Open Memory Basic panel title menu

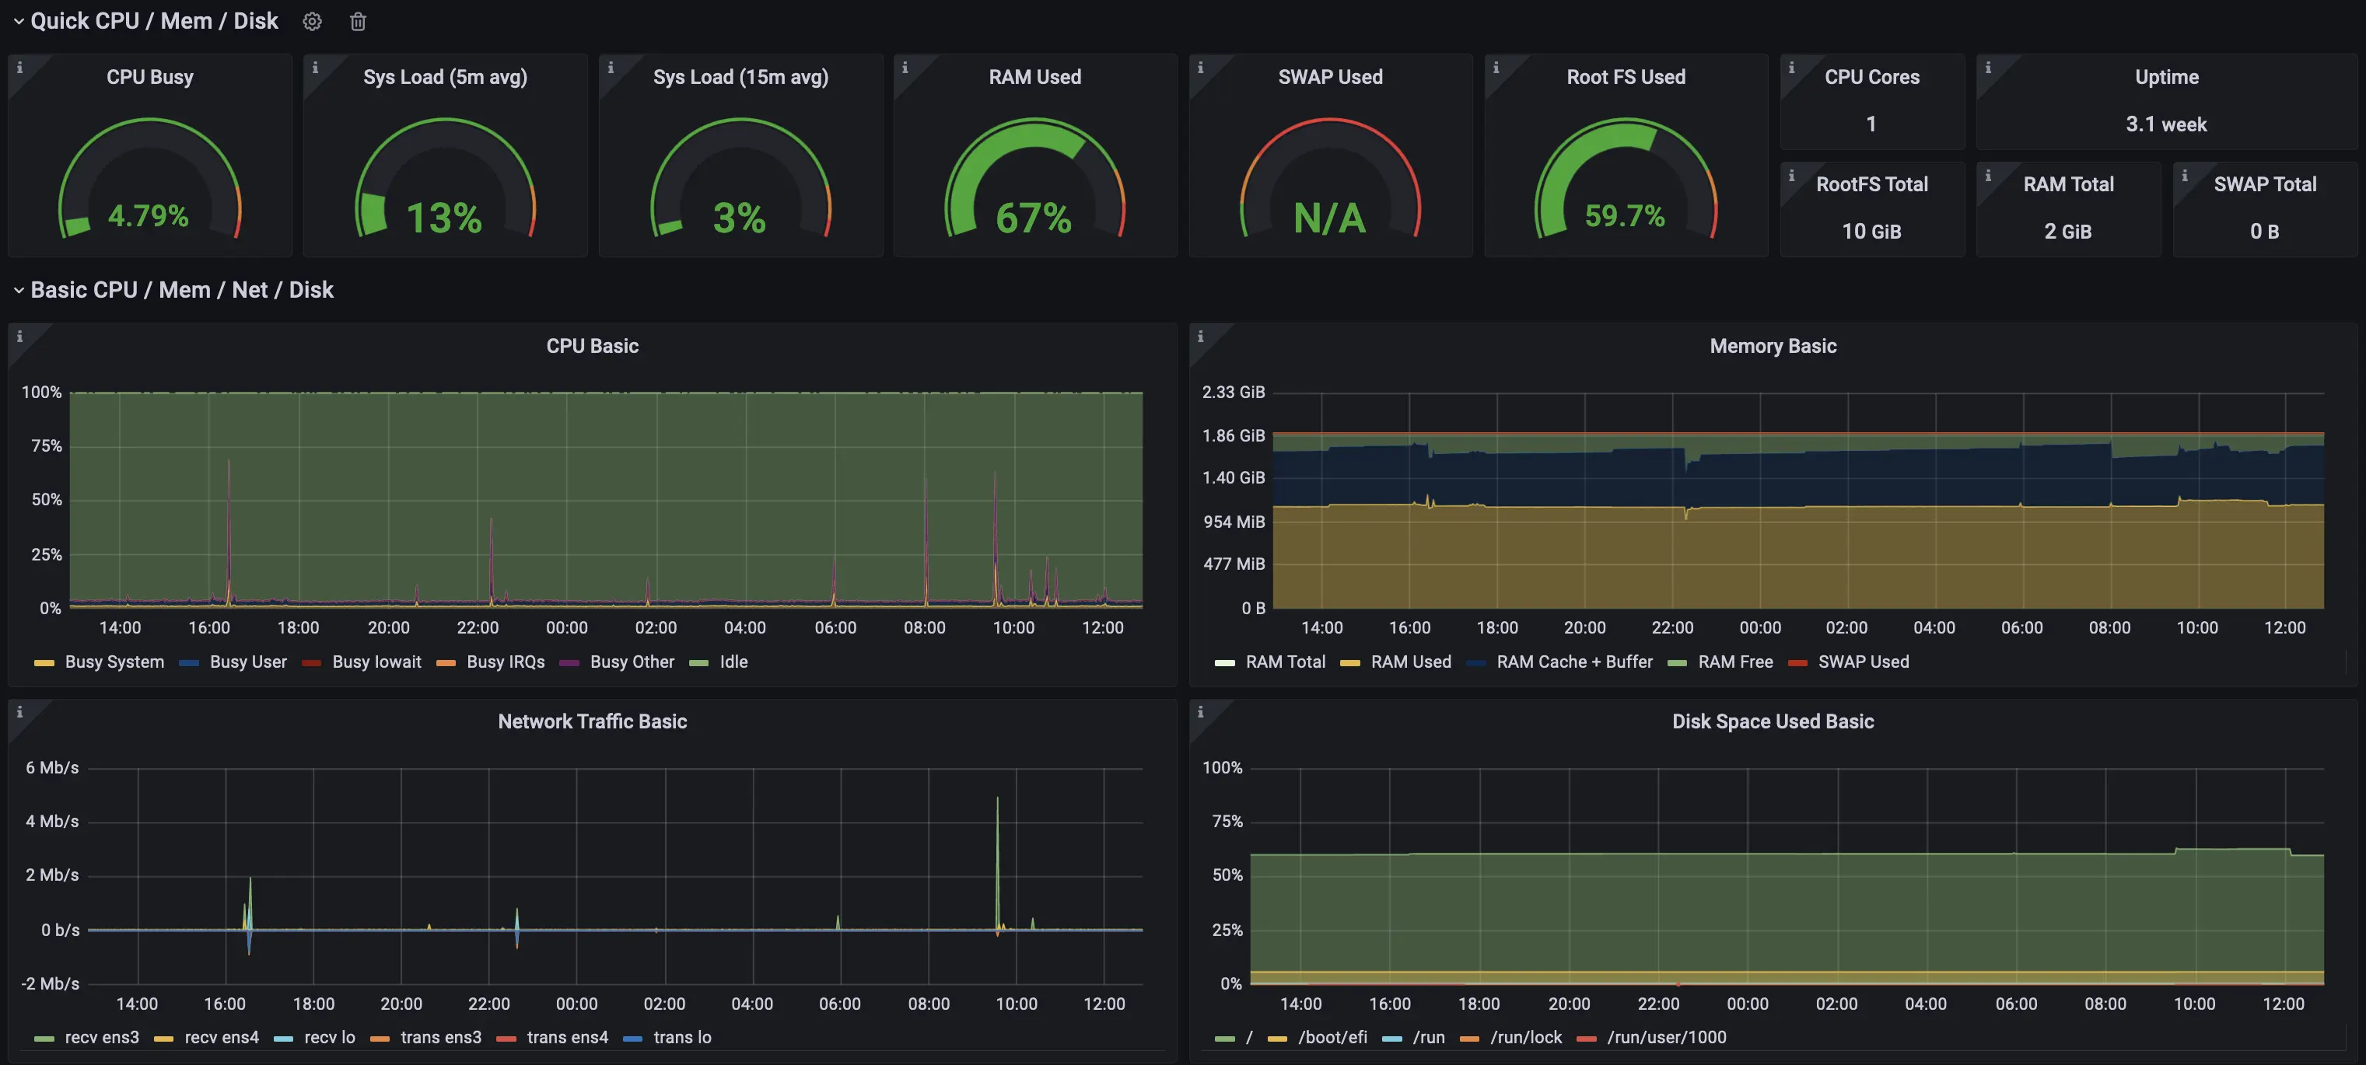pyautogui.click(x=1773, y=346)
